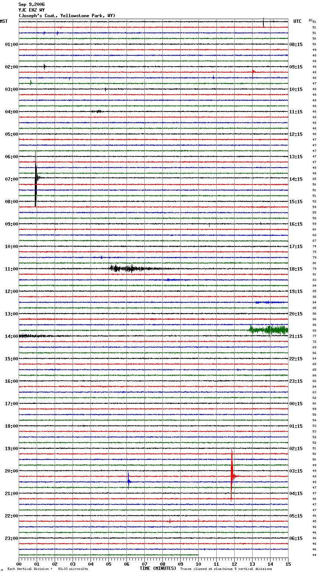The image size is (318, 574).
Task: Select the '23:15' UTC row label
Action: coord(296,381)
